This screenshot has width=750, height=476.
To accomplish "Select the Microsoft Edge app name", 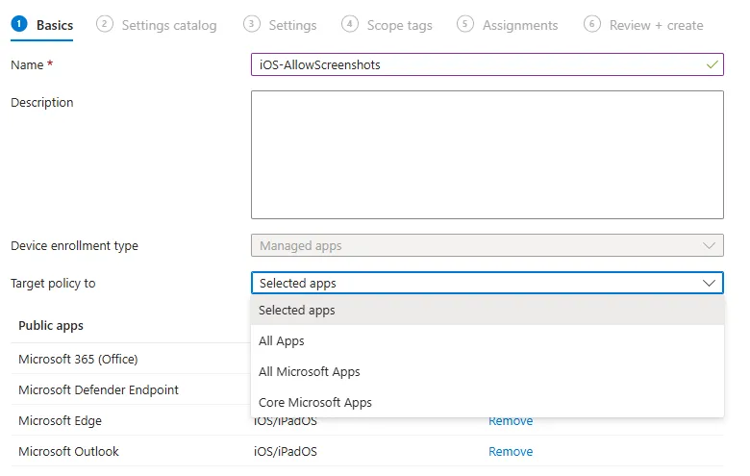I will coord(60,420).
